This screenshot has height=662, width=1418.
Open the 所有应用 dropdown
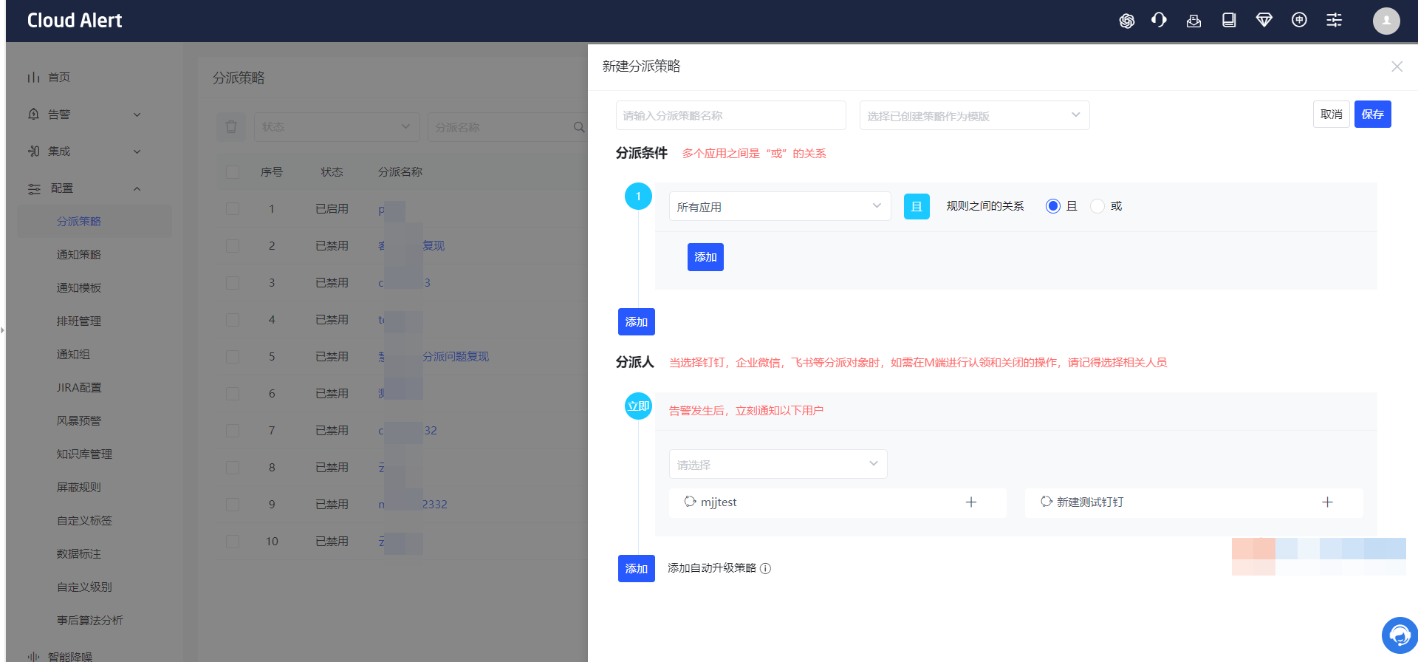(x=780, y=206)
